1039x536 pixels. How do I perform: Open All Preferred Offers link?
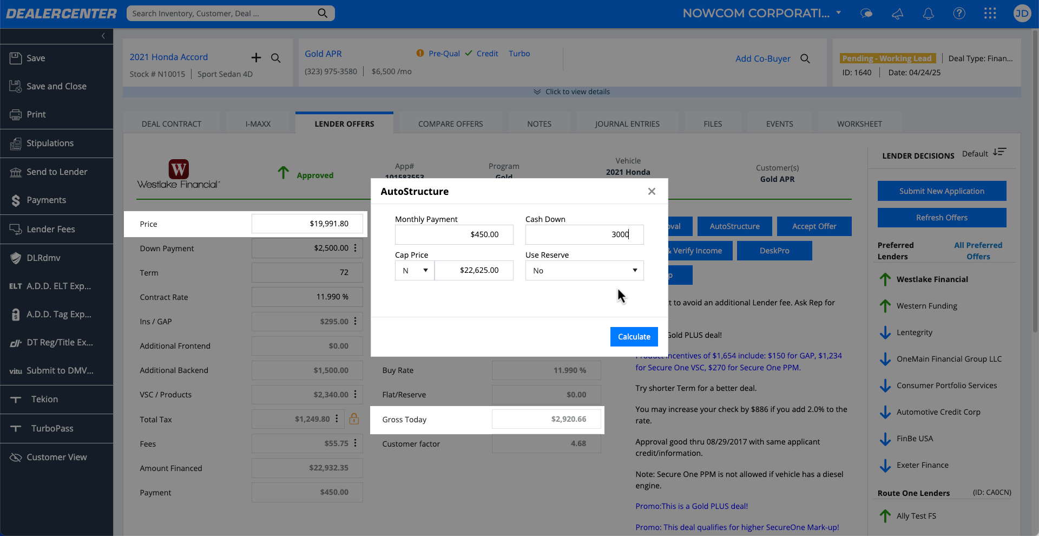(x=978, y=251)
